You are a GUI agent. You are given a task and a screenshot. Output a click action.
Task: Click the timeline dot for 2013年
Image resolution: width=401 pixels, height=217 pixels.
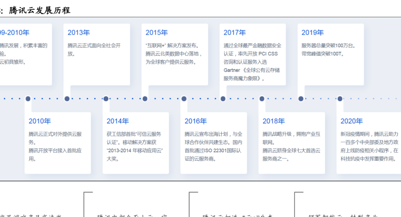click(x=67, y=98)
